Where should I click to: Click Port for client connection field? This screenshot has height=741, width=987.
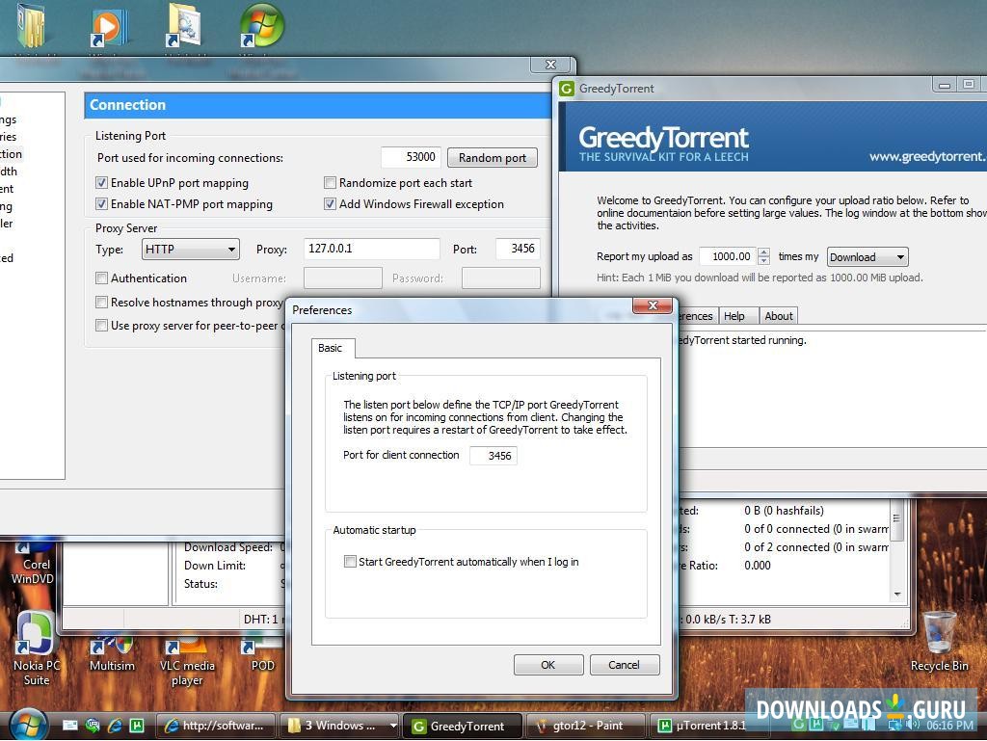pyautogui.click(x=493, y=456)
